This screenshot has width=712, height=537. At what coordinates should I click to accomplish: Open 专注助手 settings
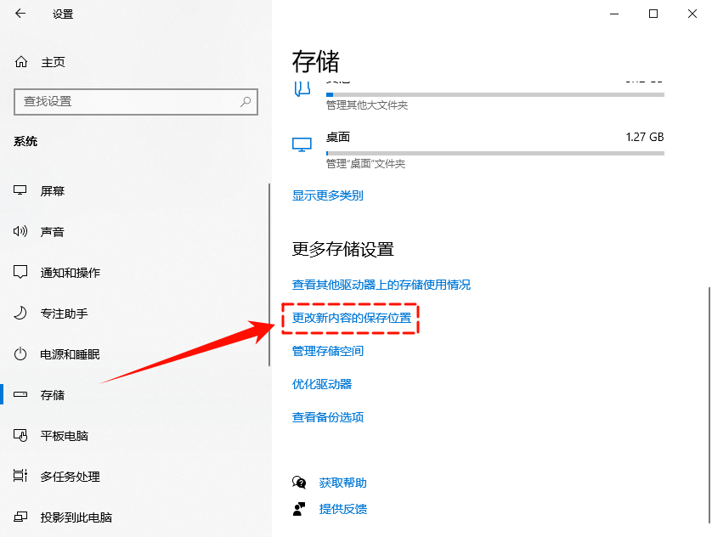(21, 313)
